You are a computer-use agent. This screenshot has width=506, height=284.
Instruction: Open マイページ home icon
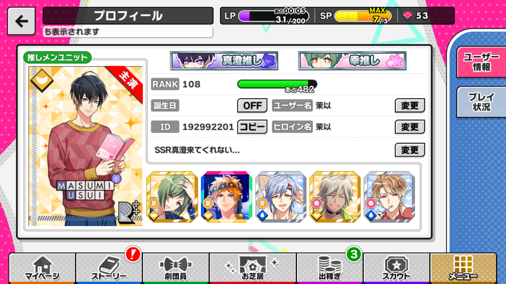point(42,268)
